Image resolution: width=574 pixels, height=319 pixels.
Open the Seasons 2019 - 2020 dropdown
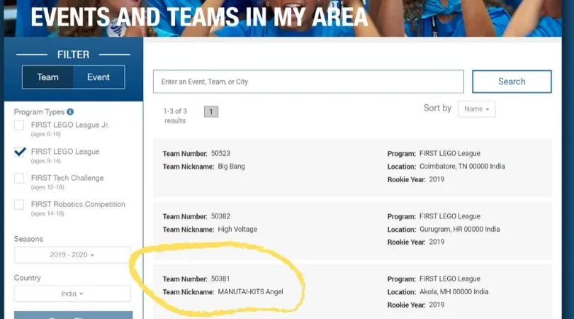point(72,255)
